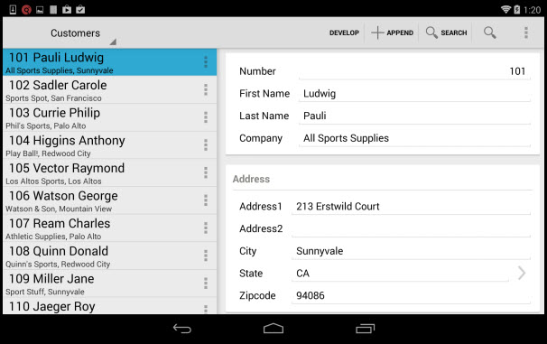Screen dimensions: 547x344
Task: Tap the Android Back navigation button
Action: click(x=182, y=329)
